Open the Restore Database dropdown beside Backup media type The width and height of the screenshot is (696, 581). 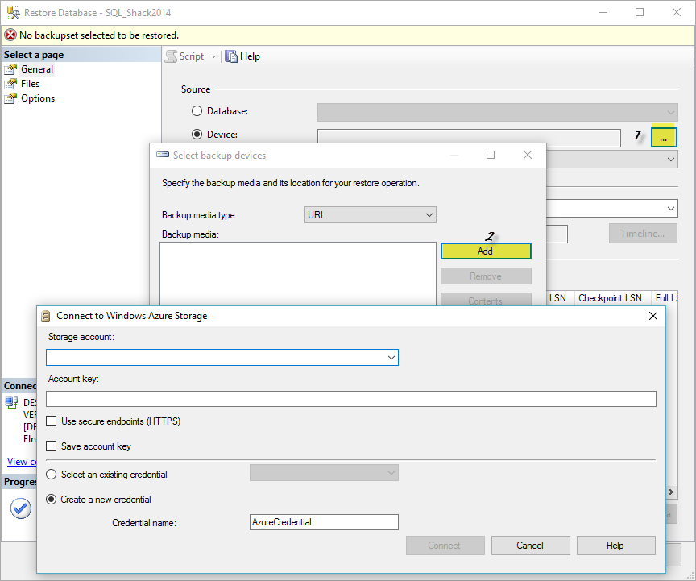612,209
